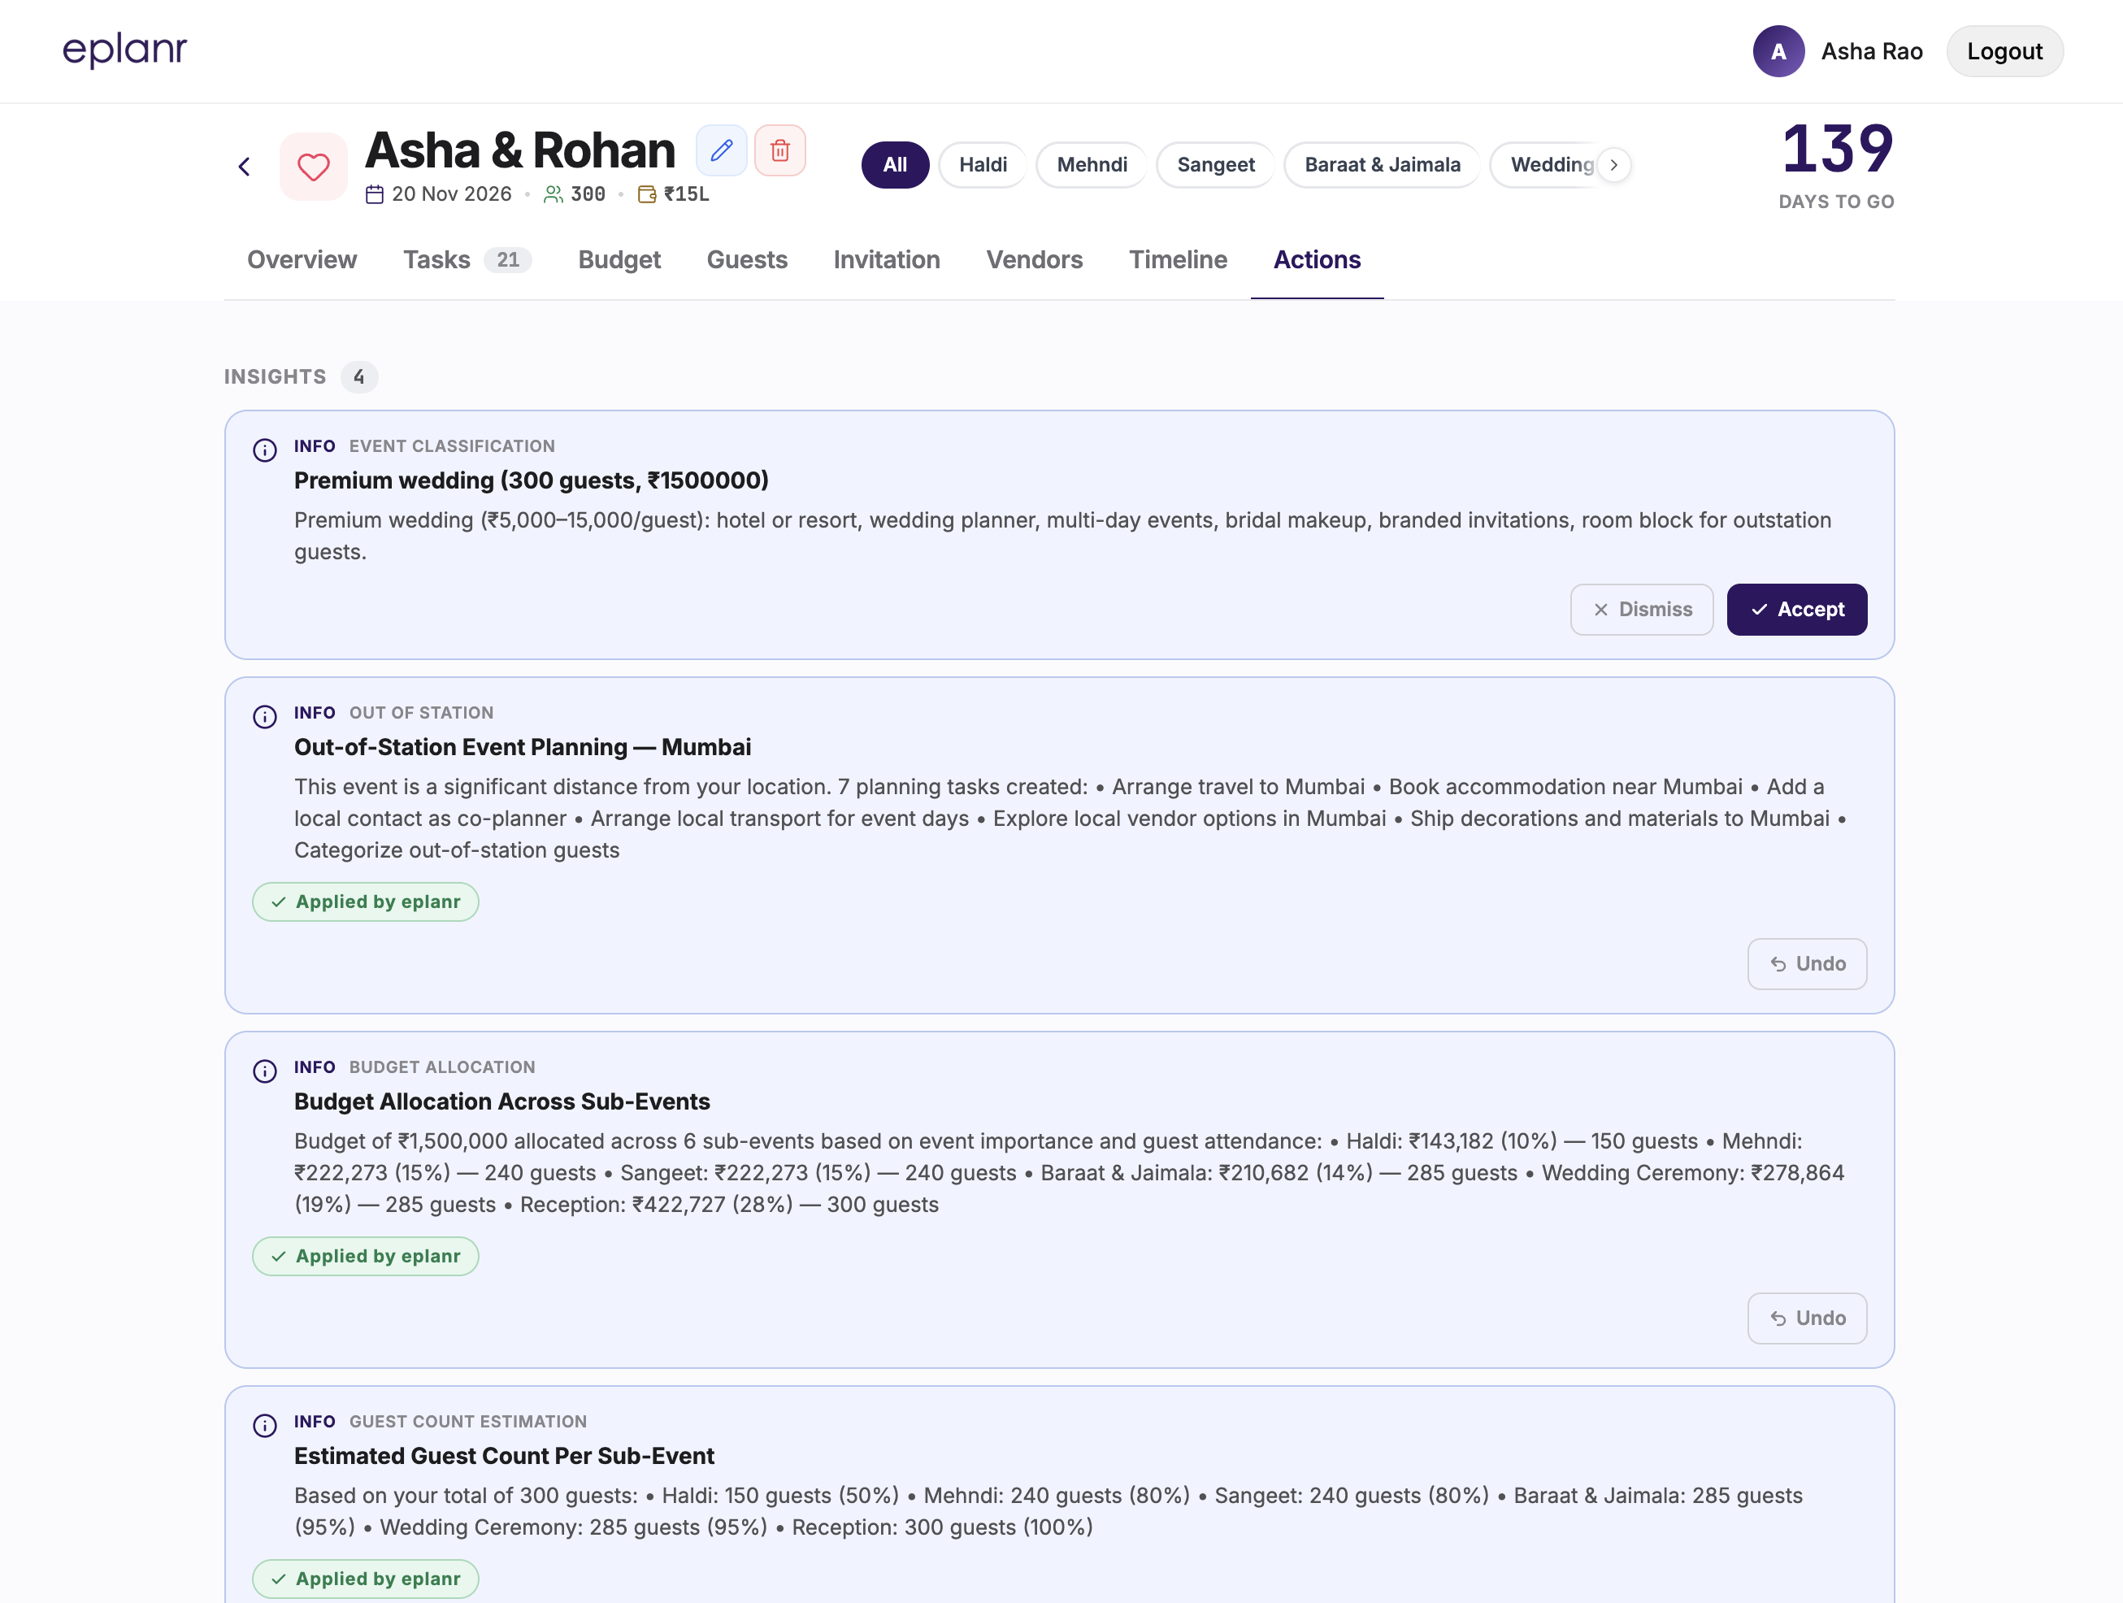Expand sub-event chips with the right arrow
Screen dimensions: 2123x1603
[x=1614, y=165]
